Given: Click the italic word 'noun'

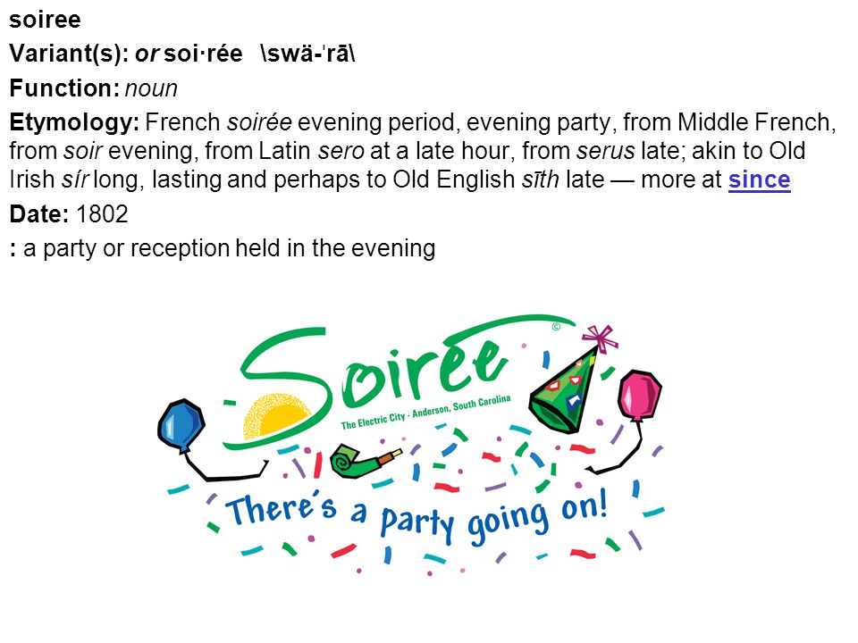Looking at the screenshot, I should click(151, 88).
